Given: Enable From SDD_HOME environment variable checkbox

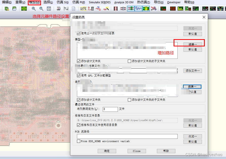Looking at the screenshot, I should pyautogui.click(x=78, y=141).
